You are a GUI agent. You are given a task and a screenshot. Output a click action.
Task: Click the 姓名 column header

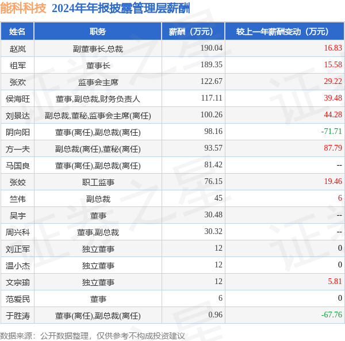point(17,32)
